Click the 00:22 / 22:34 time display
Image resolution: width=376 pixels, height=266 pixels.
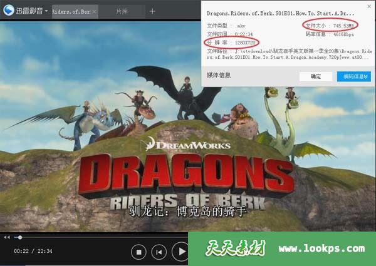(33, 251)
